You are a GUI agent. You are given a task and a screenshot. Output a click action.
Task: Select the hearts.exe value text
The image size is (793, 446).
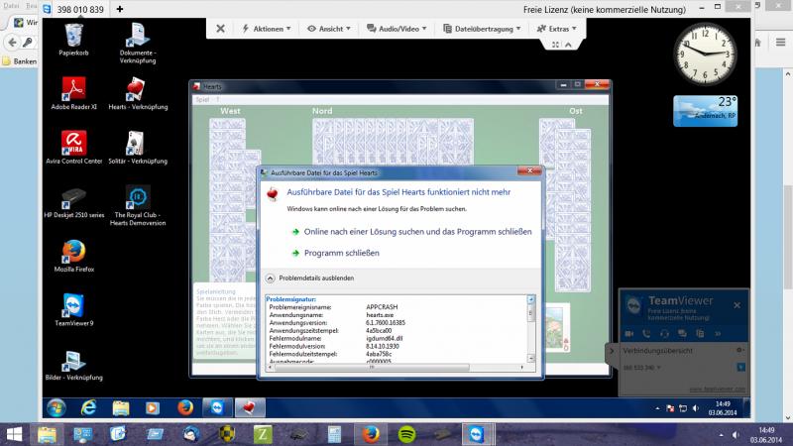(380, 315)
